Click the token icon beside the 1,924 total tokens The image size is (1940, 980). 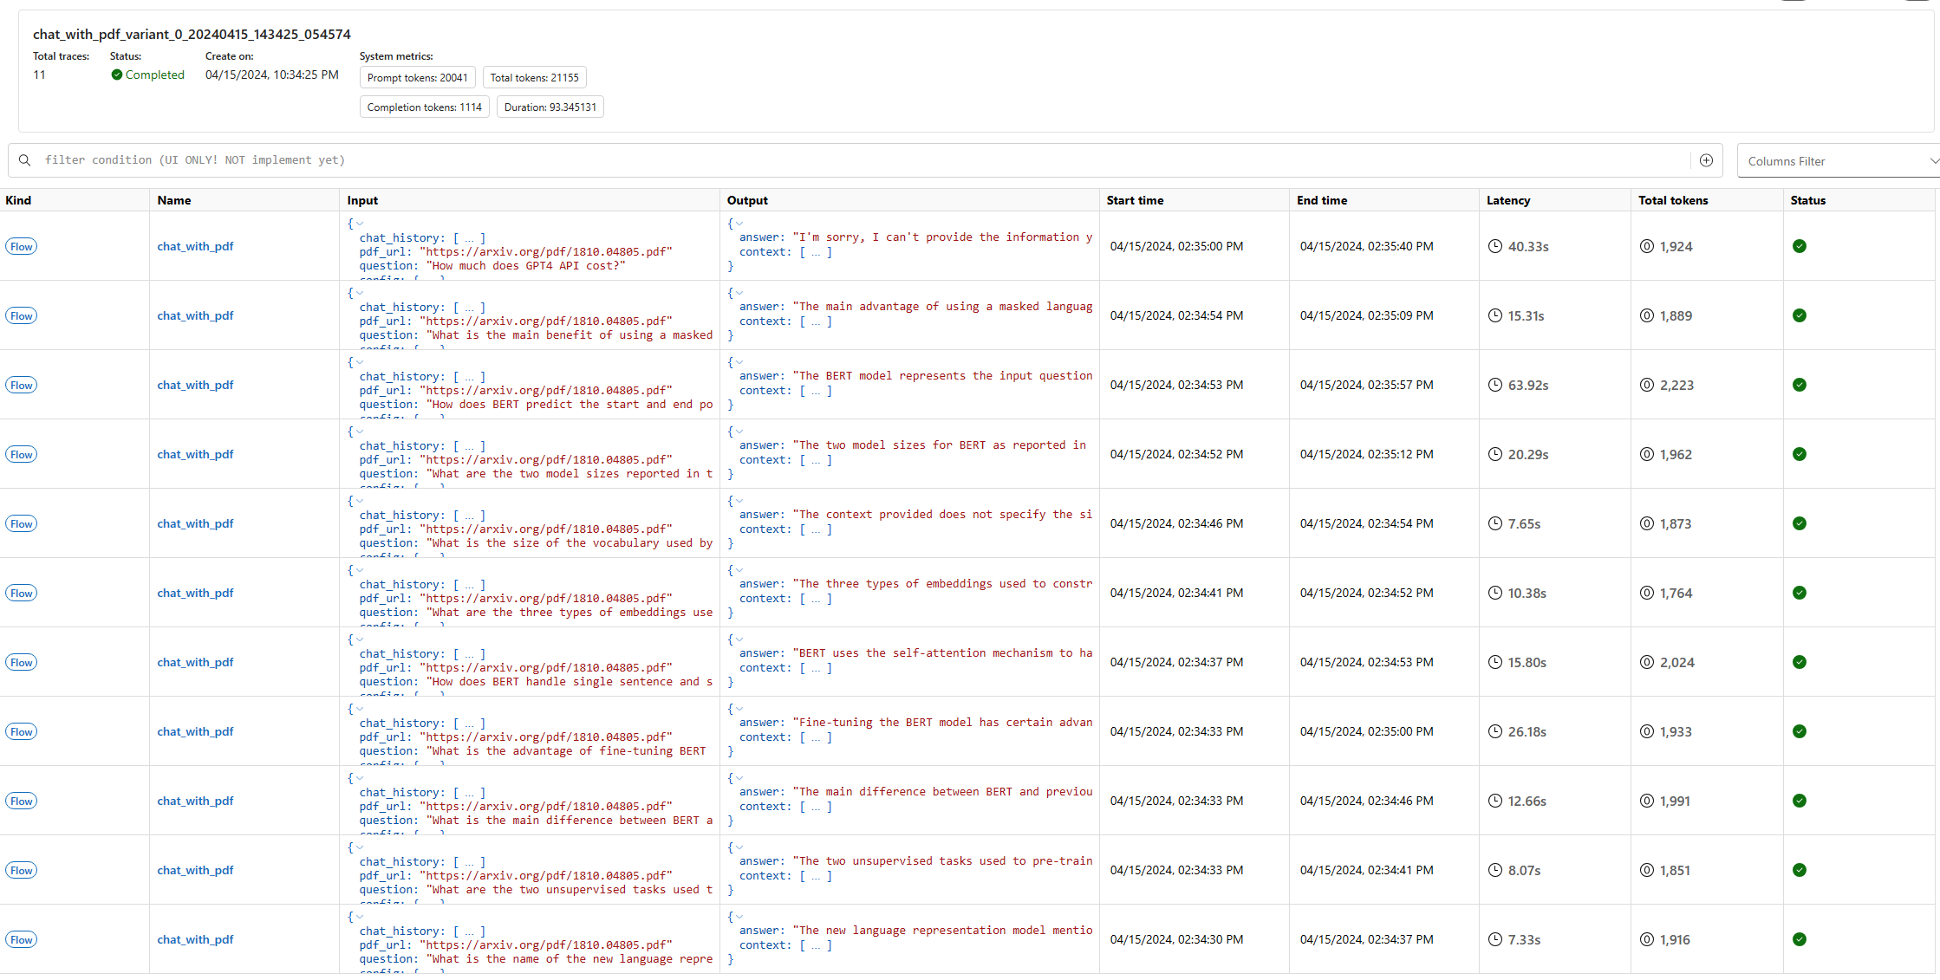1647,246
